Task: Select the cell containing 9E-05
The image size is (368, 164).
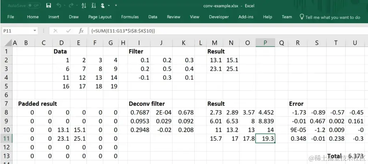Action: coord(298,130)
